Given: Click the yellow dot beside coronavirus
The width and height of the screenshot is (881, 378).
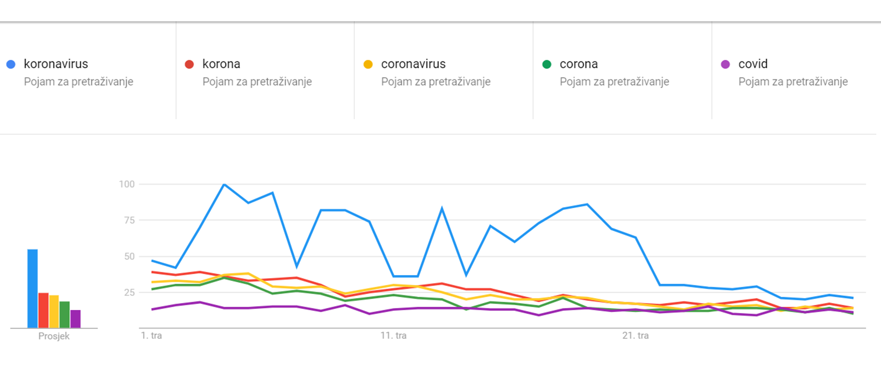Looking at the screenshot, I should [x=368, y=64].
